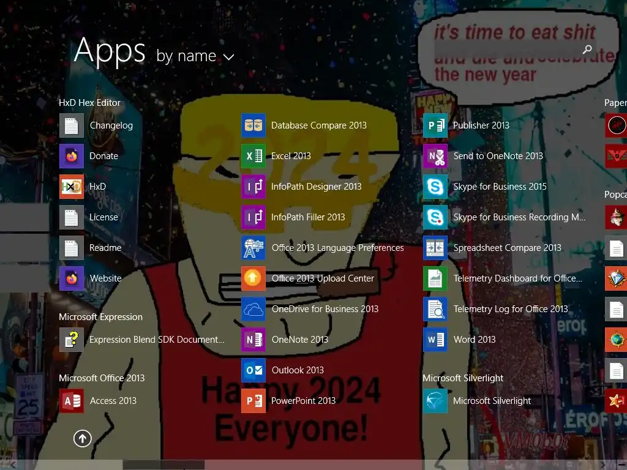Select the Microsoft Office 2013 group header
Image resolution: width=627 pixels, height=470 pixels.
point(102,378)
